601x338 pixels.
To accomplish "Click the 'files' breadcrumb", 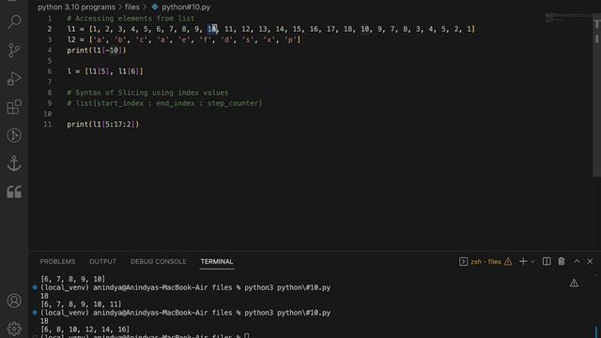I will coord(131,7).
